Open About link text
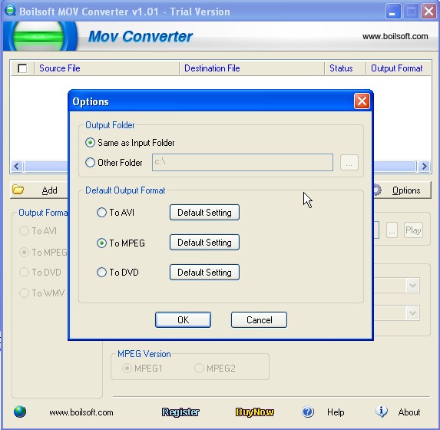Viewport: 440px width, 430px height. pyautogui.click(x=409, y=412)
